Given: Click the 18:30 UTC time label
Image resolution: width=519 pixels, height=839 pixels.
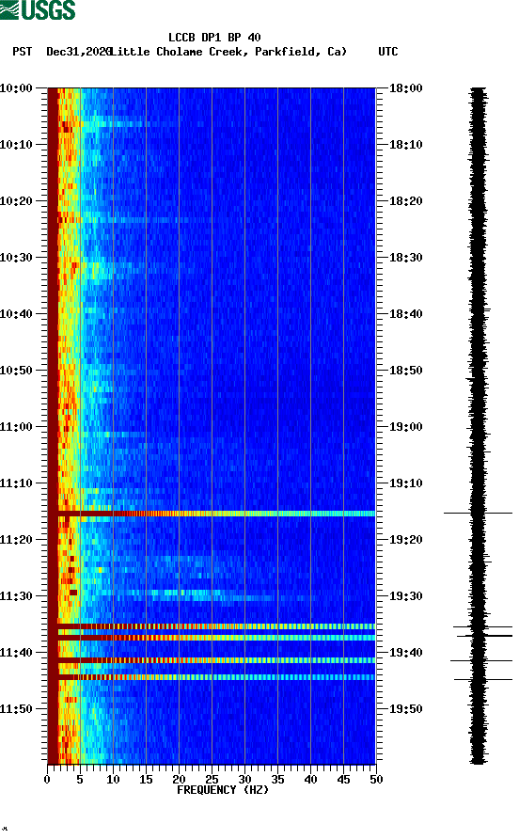Looking at the screenshot, I should [x=406, y=258].
